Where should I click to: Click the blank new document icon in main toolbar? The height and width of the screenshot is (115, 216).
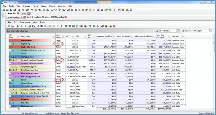44,10
